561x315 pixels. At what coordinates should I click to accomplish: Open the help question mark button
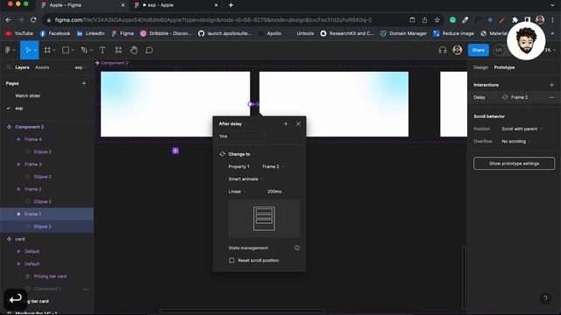click(x=545, y=298)
